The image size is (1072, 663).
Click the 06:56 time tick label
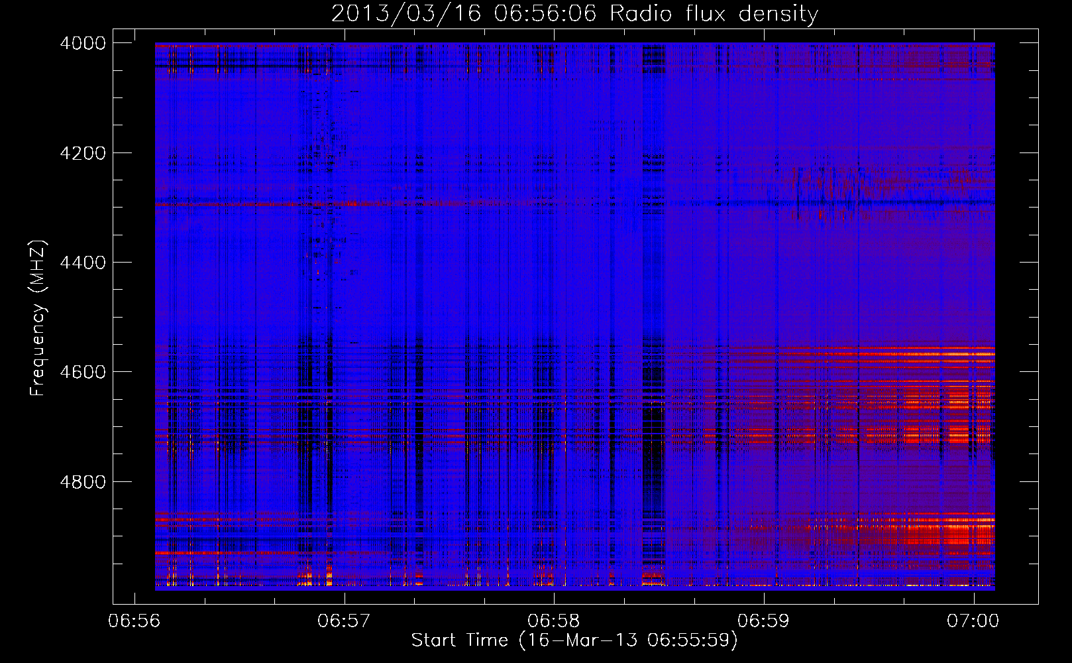point(134,621)
